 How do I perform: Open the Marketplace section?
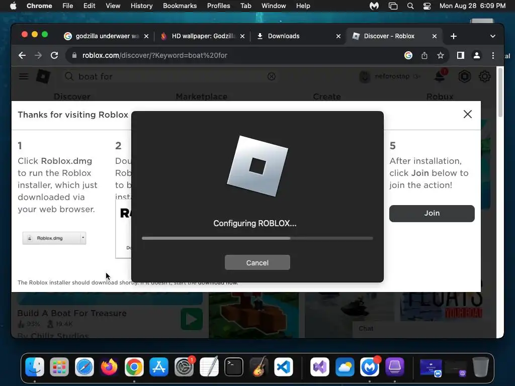point(201,96)
